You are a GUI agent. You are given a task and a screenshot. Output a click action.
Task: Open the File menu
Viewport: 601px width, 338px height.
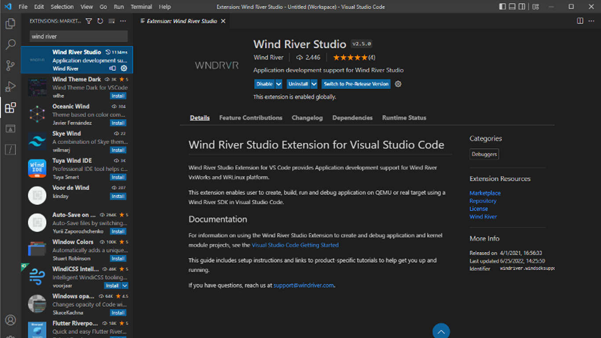(23, 7)
